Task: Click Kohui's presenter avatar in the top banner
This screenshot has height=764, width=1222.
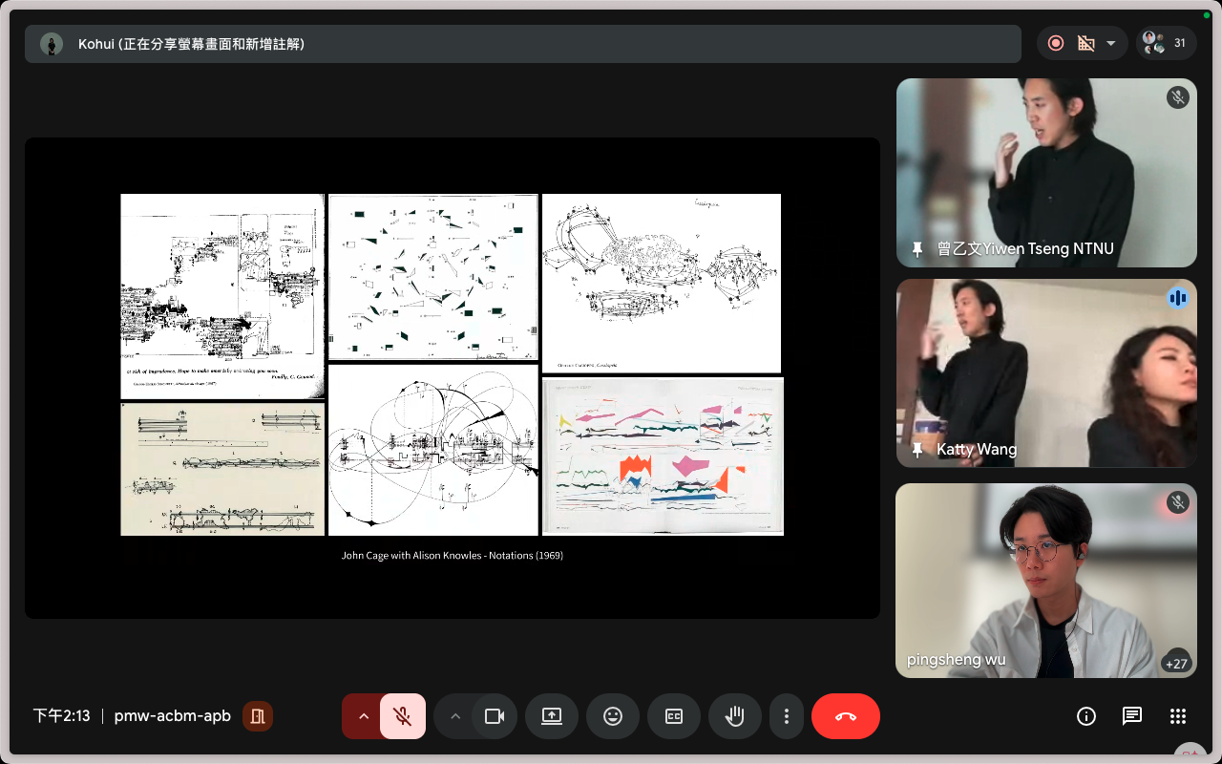Action: [52, 44]
